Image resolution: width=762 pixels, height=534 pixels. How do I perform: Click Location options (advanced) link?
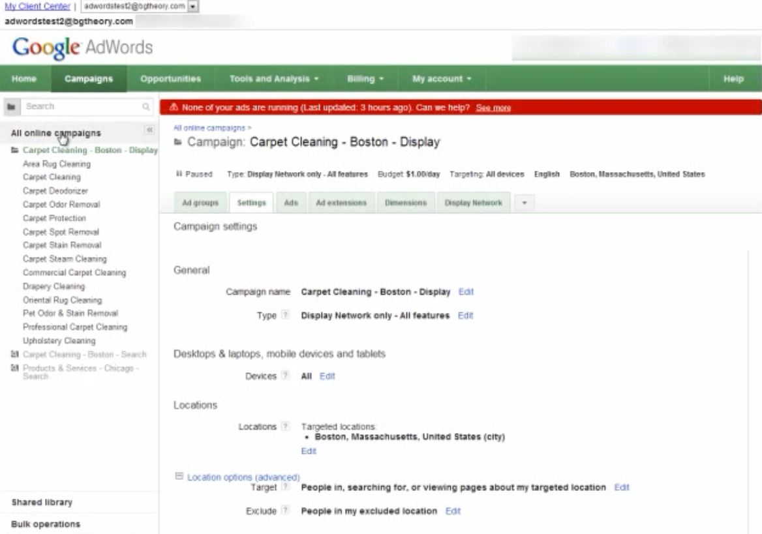[243, 477]
